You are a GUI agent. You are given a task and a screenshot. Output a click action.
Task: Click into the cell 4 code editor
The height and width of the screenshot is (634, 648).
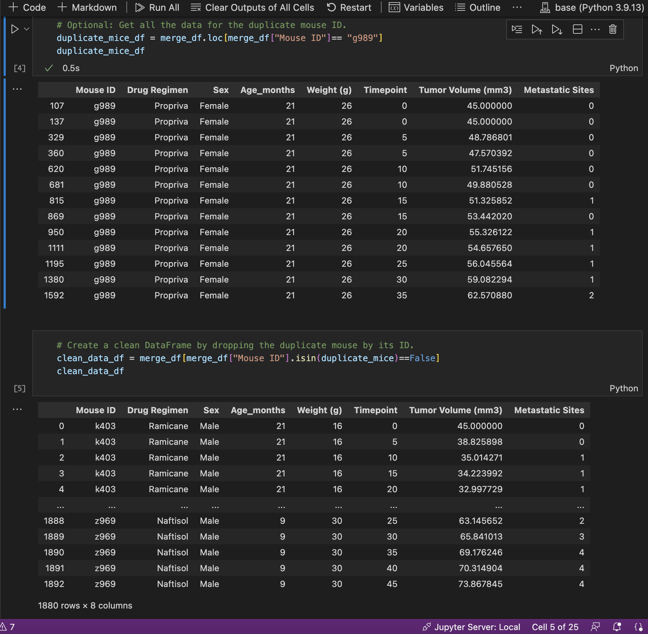[x=337, y=38]
